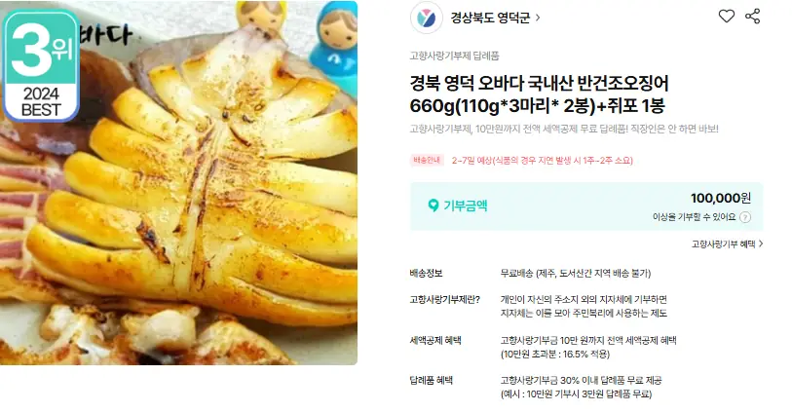This screenshot has width=792, height=412.
Task: Click the 배송정보 row label
Action: pos(427,273)
